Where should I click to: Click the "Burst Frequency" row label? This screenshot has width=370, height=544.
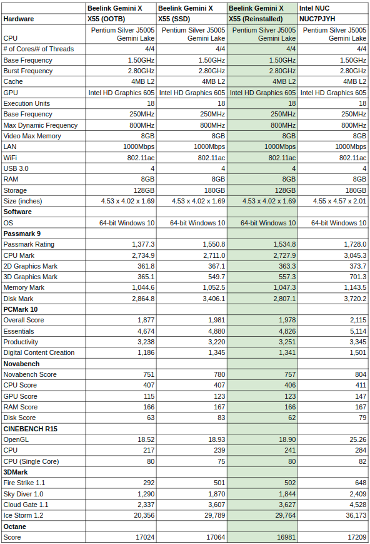28,71
